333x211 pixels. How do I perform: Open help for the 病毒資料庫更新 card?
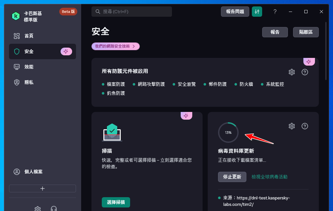click(305, 126)
